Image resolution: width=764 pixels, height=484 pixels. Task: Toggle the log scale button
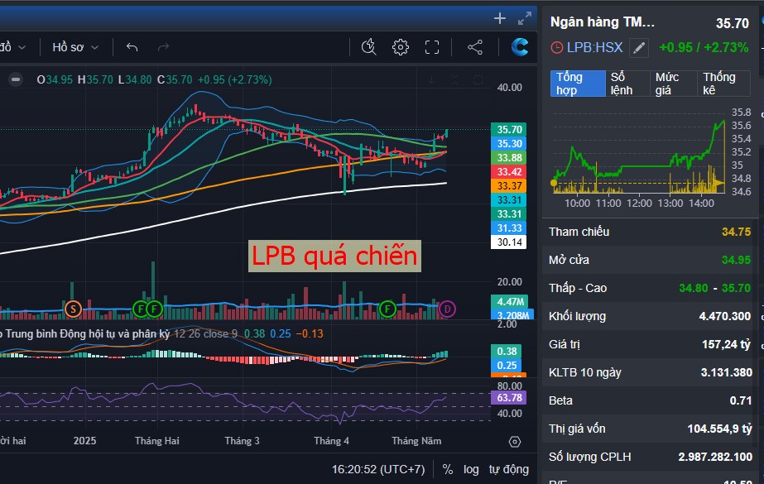[x=471, y=469]
